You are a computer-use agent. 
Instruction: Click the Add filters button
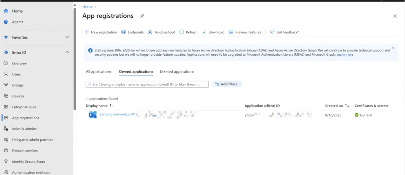tap(227, 84)
